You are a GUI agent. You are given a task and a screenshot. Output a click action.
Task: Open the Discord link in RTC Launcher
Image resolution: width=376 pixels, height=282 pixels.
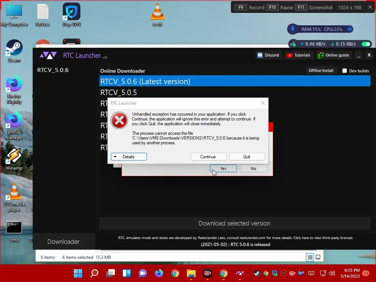point(268,55)
